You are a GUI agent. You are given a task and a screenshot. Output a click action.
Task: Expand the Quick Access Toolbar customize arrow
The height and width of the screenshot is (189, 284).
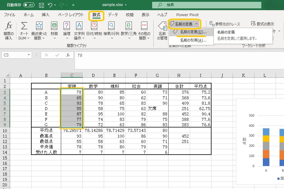tap(73, 5)
